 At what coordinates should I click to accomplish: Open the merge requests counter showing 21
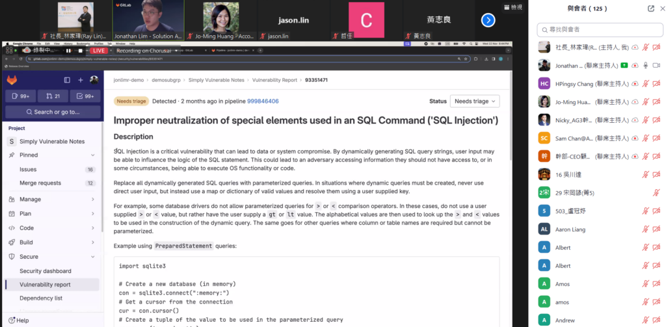coord(53,96)
